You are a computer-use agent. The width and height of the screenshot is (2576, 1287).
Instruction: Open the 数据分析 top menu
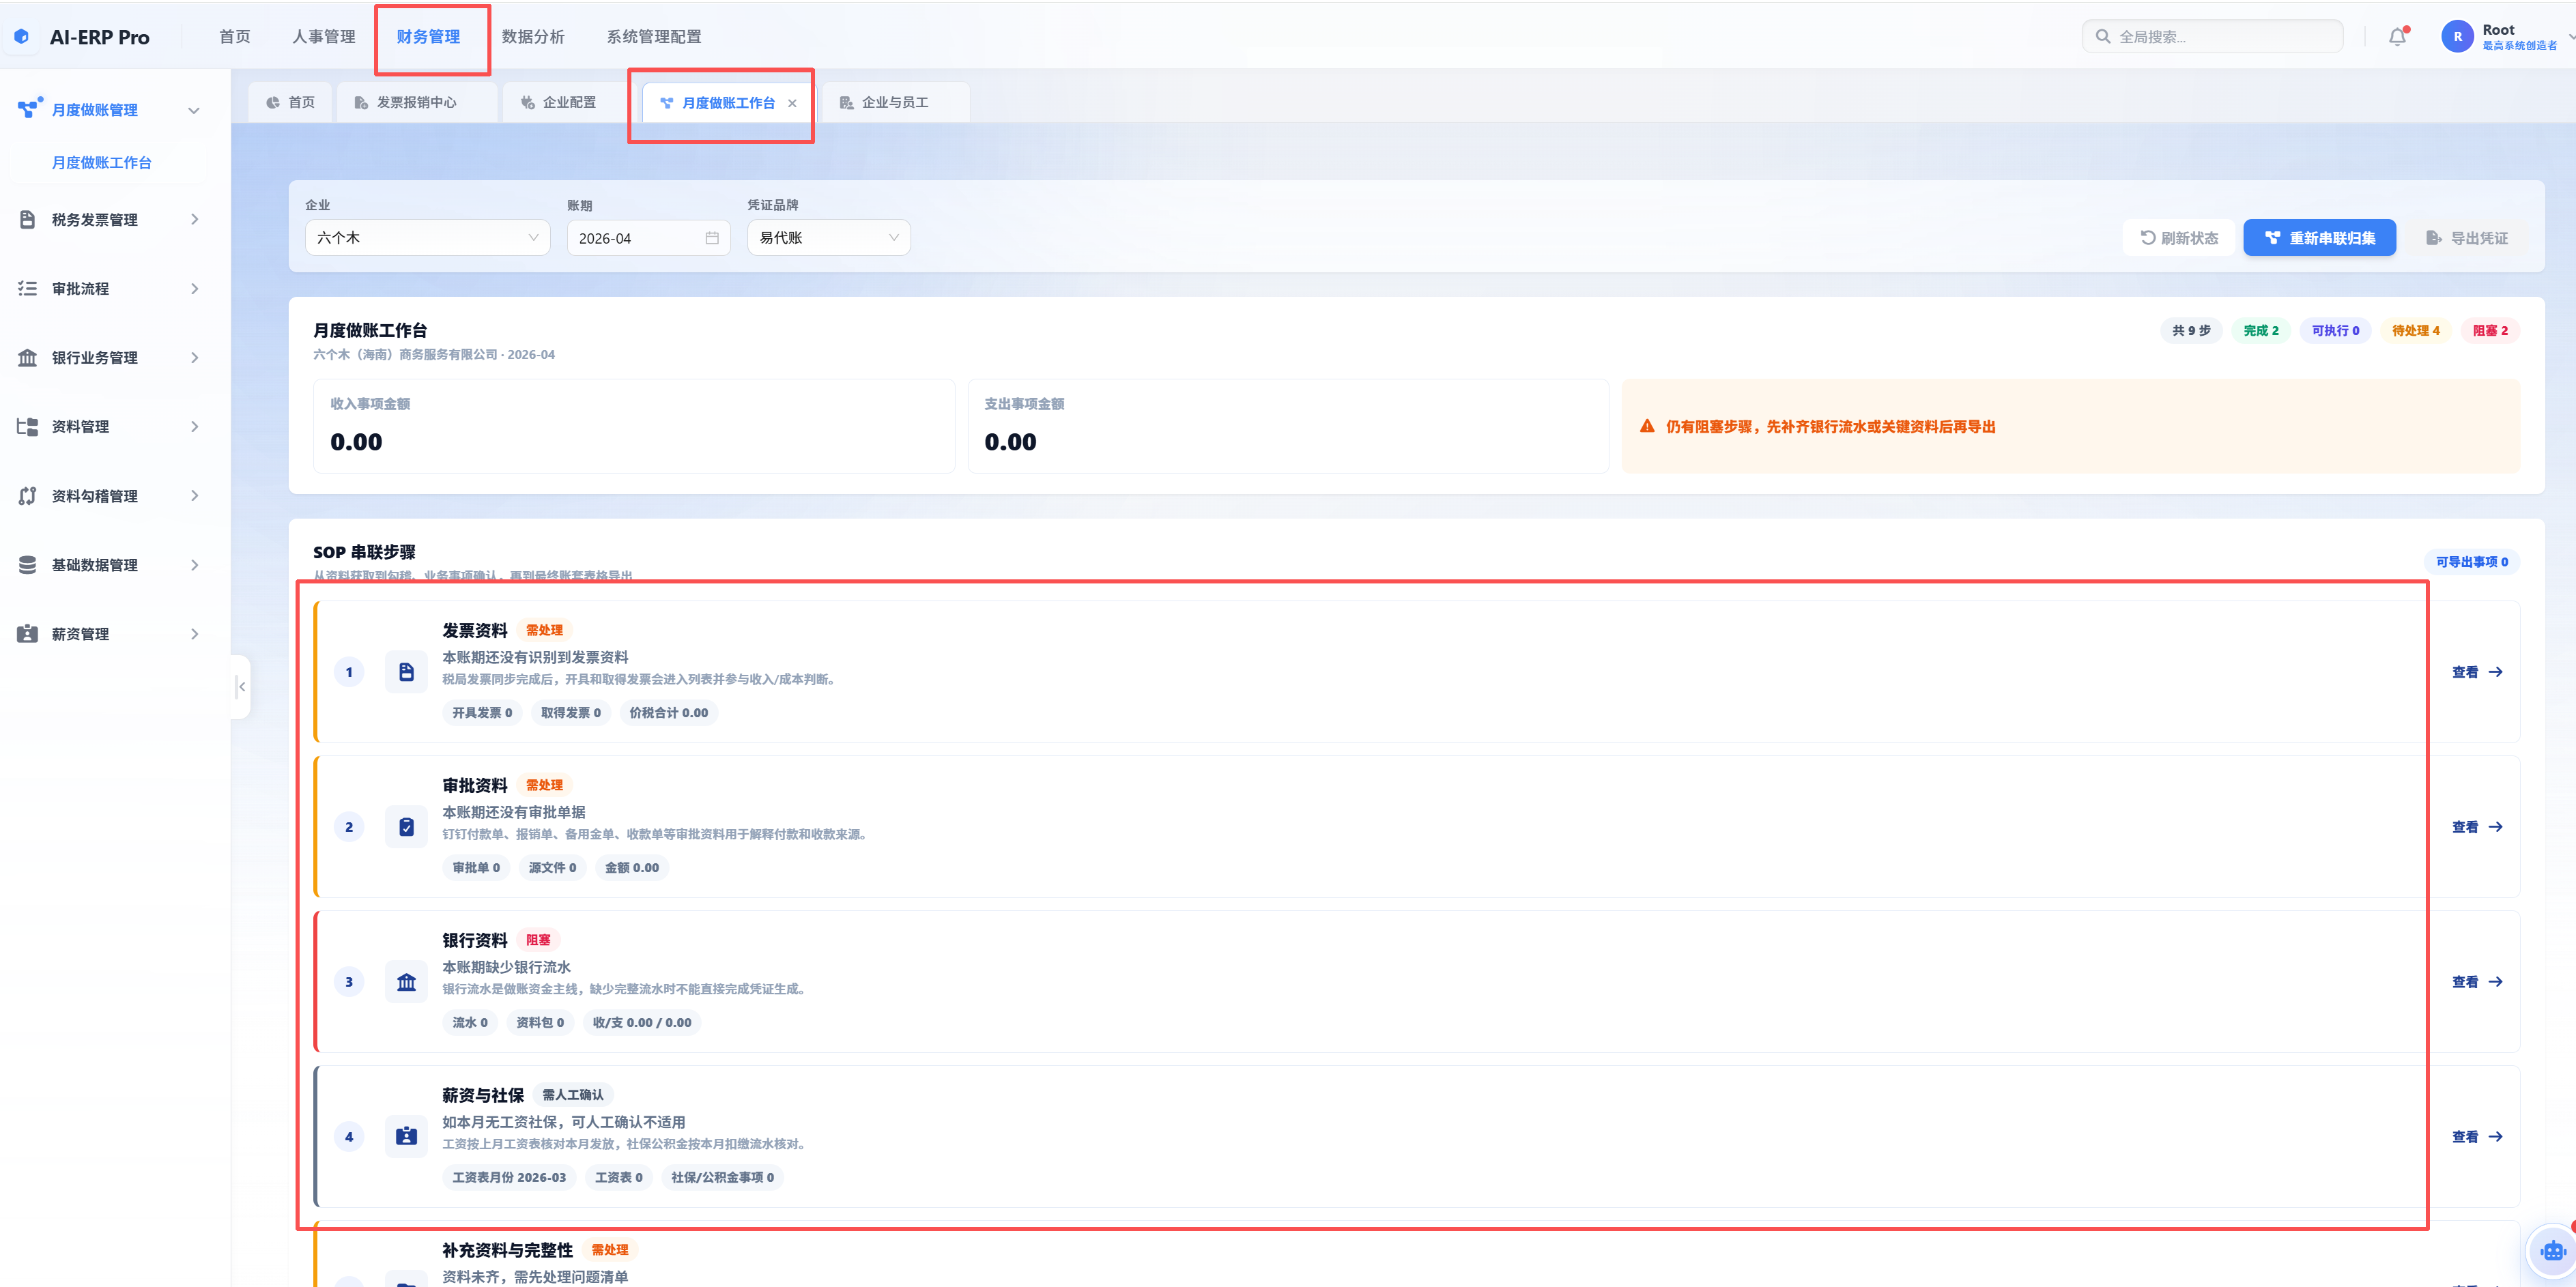(x=533, y=37)
